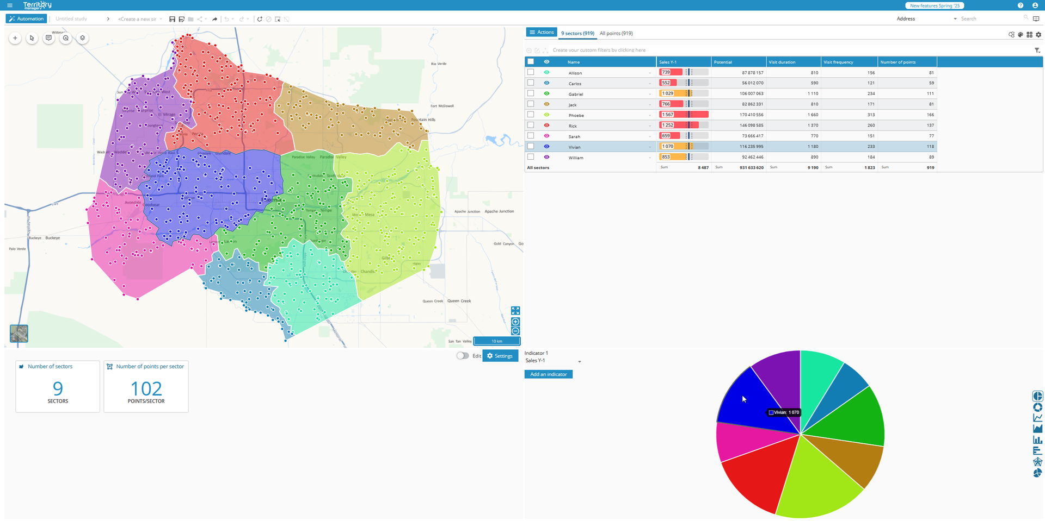This screenshot has height=521, width=1045.
Task: Expand the Indicator 1 Sales Y-1 dropdown
Action: coord(579,361)
